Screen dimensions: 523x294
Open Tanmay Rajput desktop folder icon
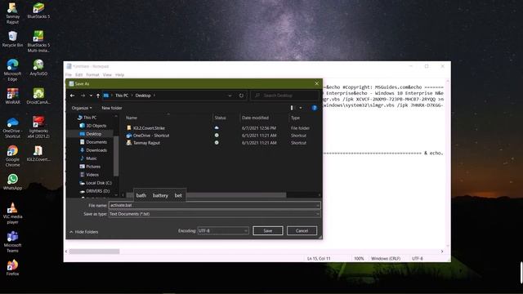13,13
